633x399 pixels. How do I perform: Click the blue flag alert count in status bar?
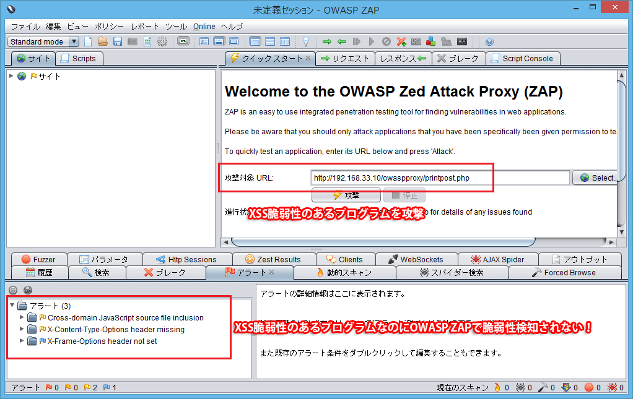coord(110,387)
